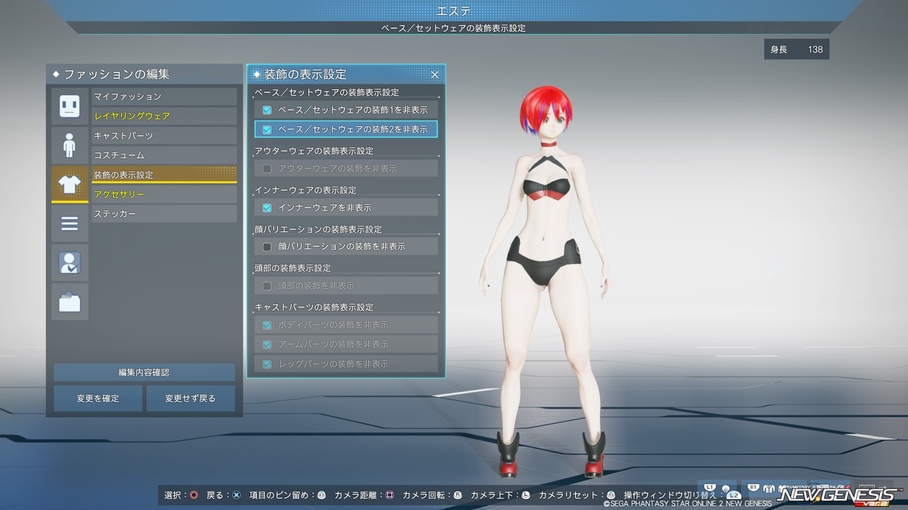Select レイヤリングウェア menu entry
The height and width of the screenshot is (510, 908).
tap(164, 116)
